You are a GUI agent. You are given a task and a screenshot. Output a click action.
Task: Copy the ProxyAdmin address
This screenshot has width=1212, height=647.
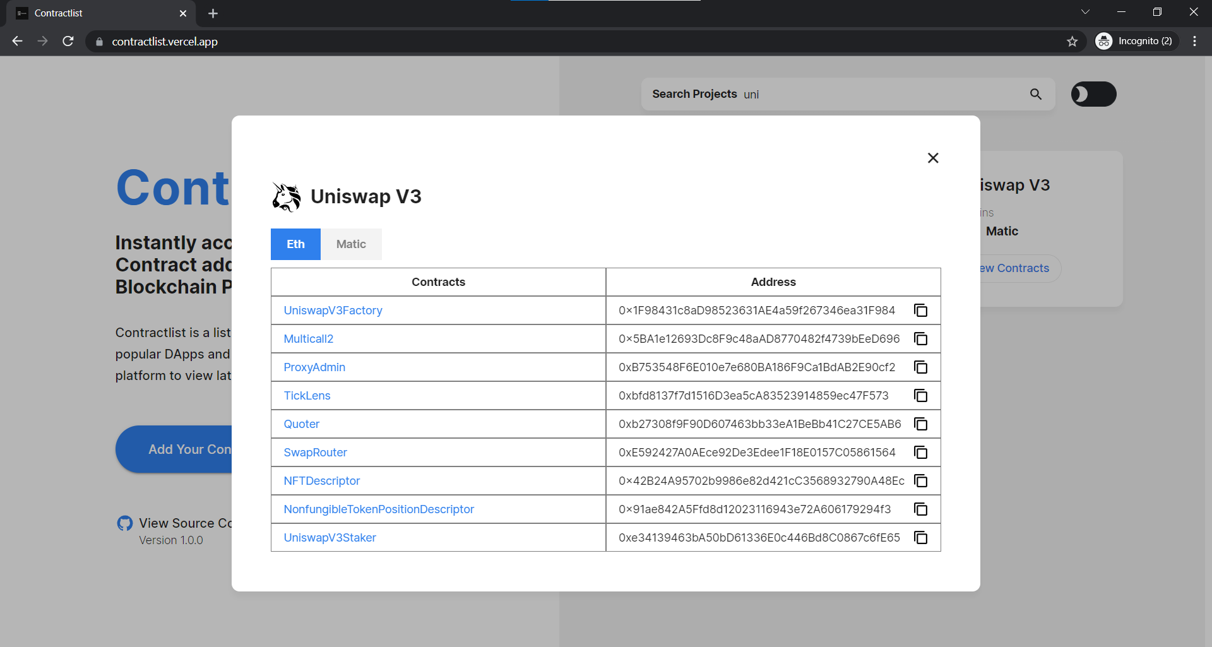(921, 367)
